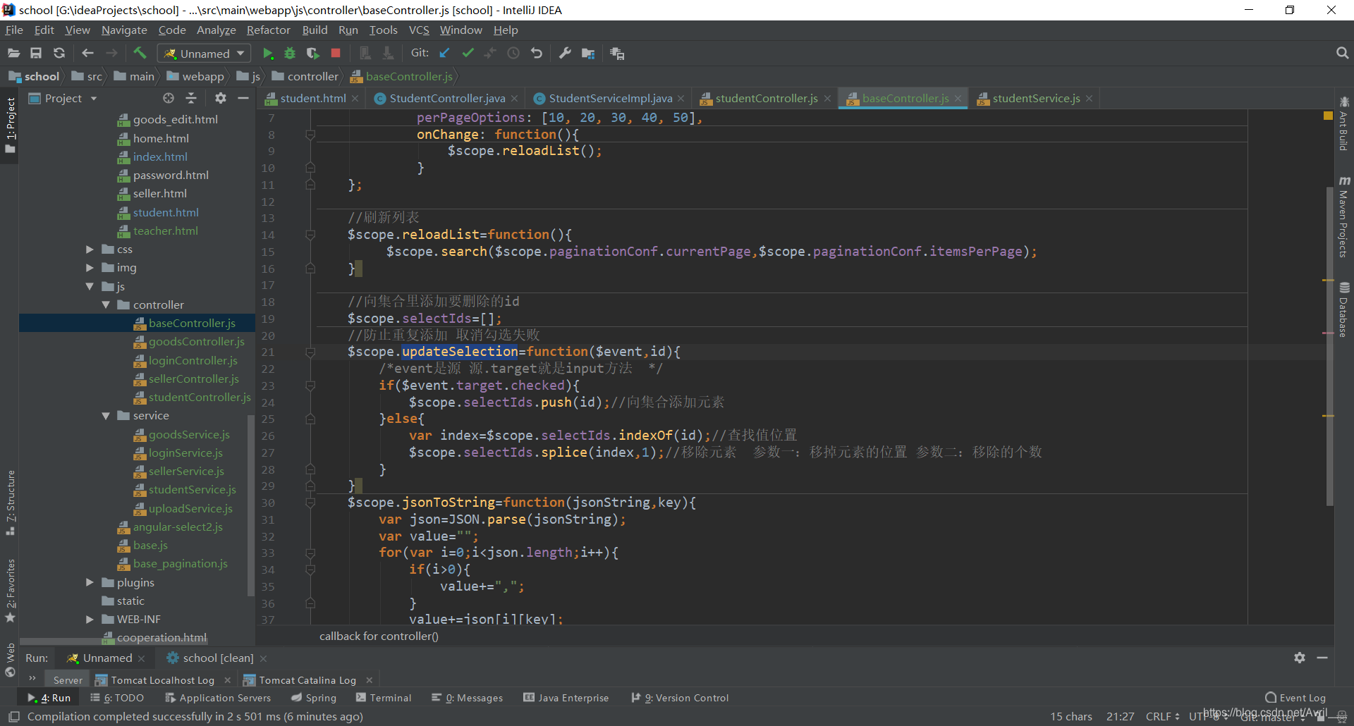Open the 9: Version Control tool window
The width and height of the screenshot is (1354, 726).
point(681,698)
